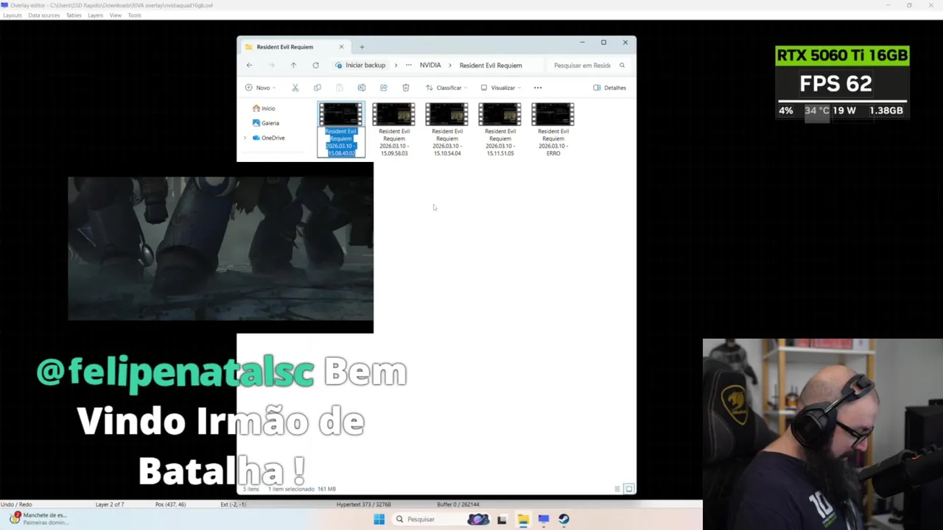Screen dimensions: 943x530
Task: Go up one folder level in Explorer
Action: 293,66
